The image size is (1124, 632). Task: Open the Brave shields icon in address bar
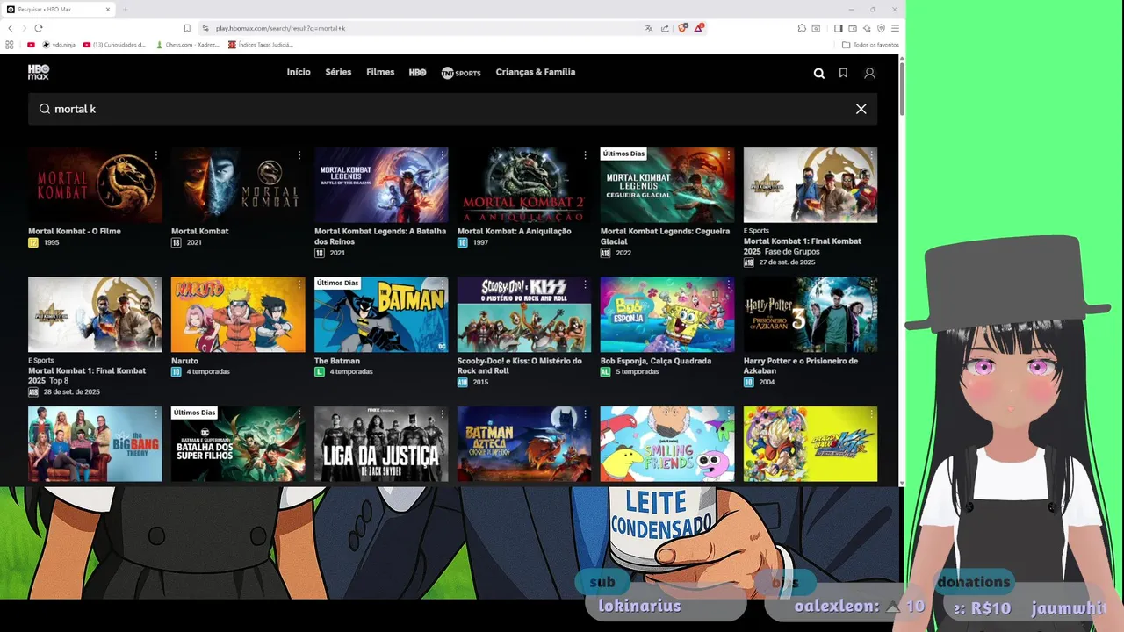(682, 28)
